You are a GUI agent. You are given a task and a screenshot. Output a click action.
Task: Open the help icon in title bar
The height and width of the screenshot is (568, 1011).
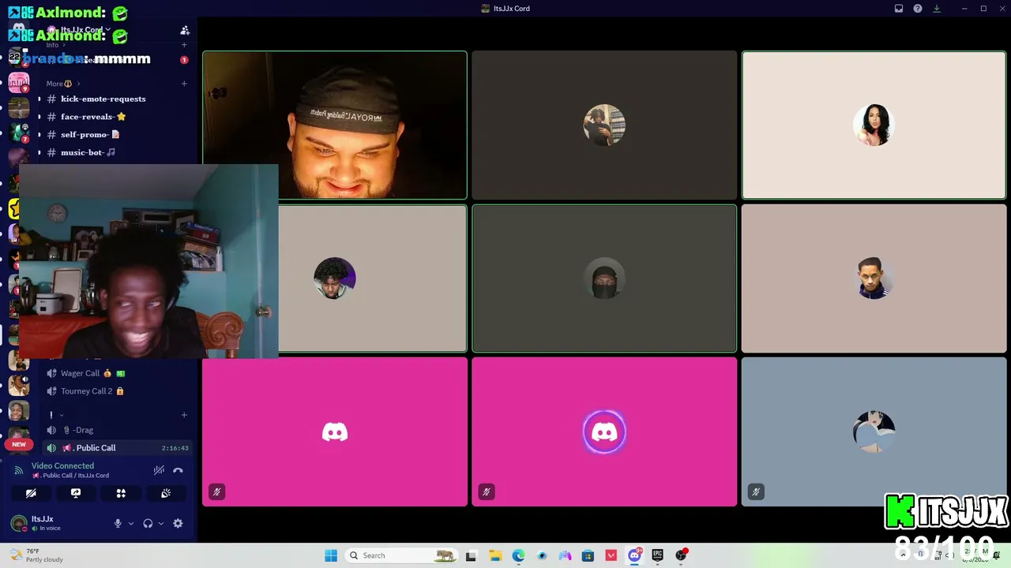coord(918,9)
